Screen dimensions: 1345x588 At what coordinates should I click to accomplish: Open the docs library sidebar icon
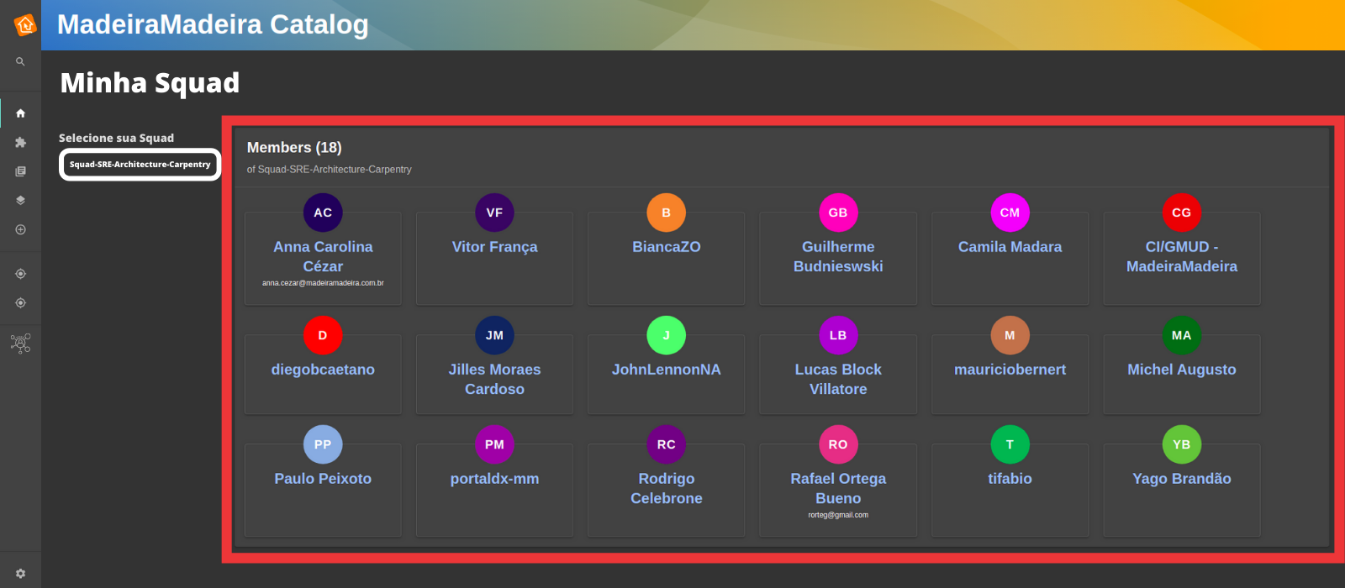(20, 171)
